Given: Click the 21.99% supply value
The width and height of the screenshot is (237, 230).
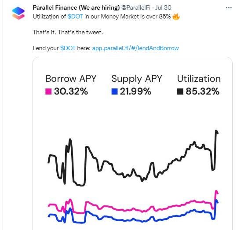Looking at the screenshot, I should point(135,91).
